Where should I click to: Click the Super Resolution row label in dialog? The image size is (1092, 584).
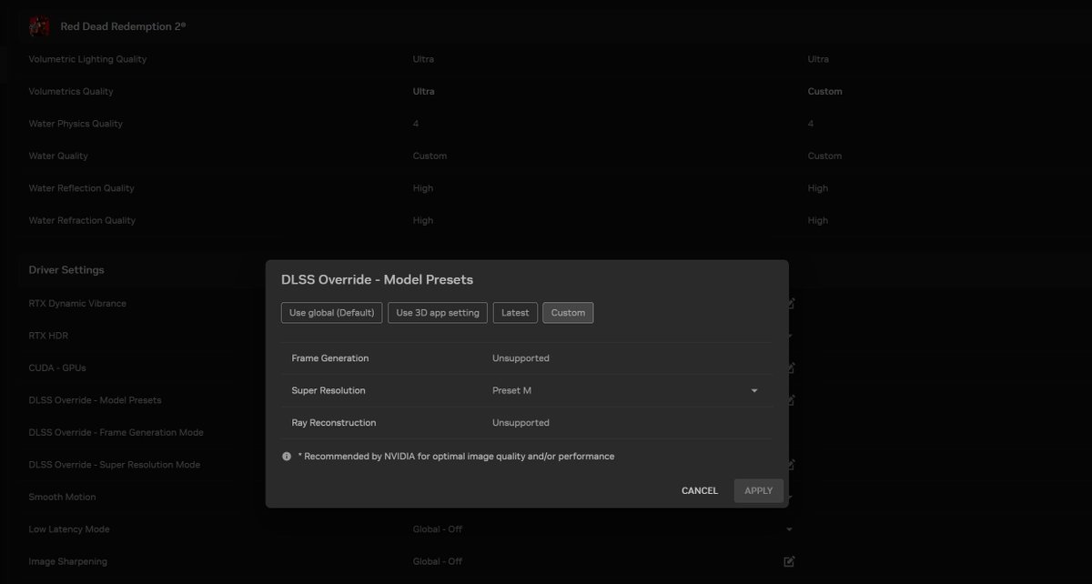click(x=329, y=391)
